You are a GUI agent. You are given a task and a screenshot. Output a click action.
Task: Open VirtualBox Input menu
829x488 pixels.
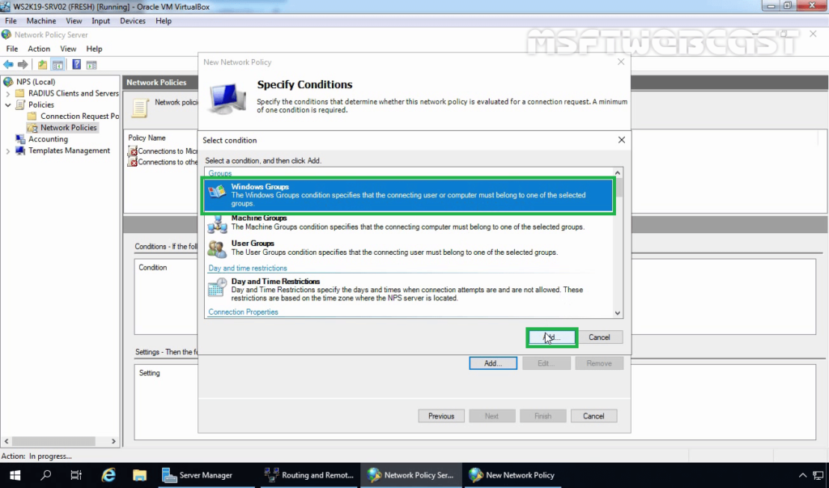click(x=100, y=21)
